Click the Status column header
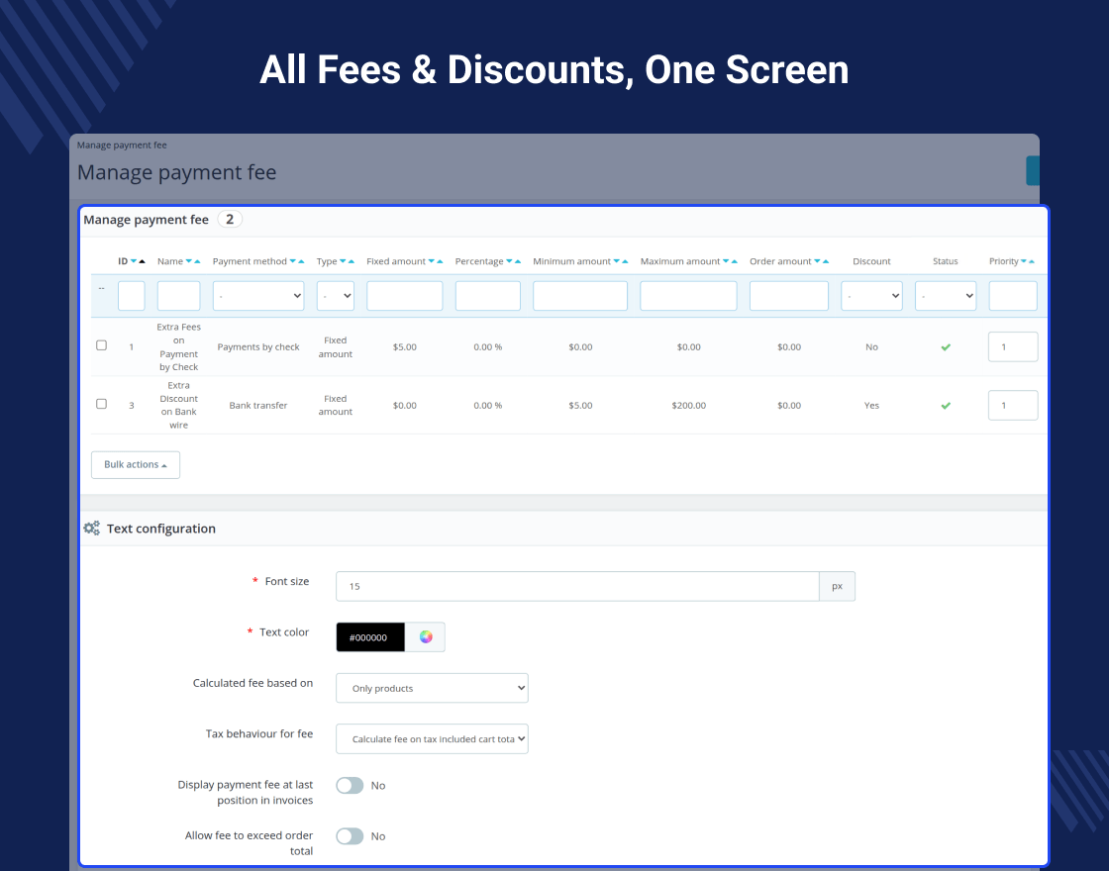 945,261
